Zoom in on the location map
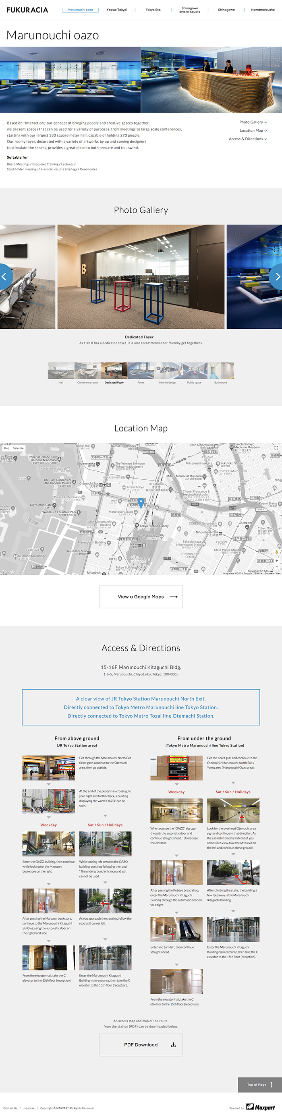282x1115 pixels. (x=276, y=561)
